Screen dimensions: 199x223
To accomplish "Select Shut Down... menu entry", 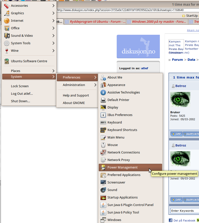I will (29, 101).
